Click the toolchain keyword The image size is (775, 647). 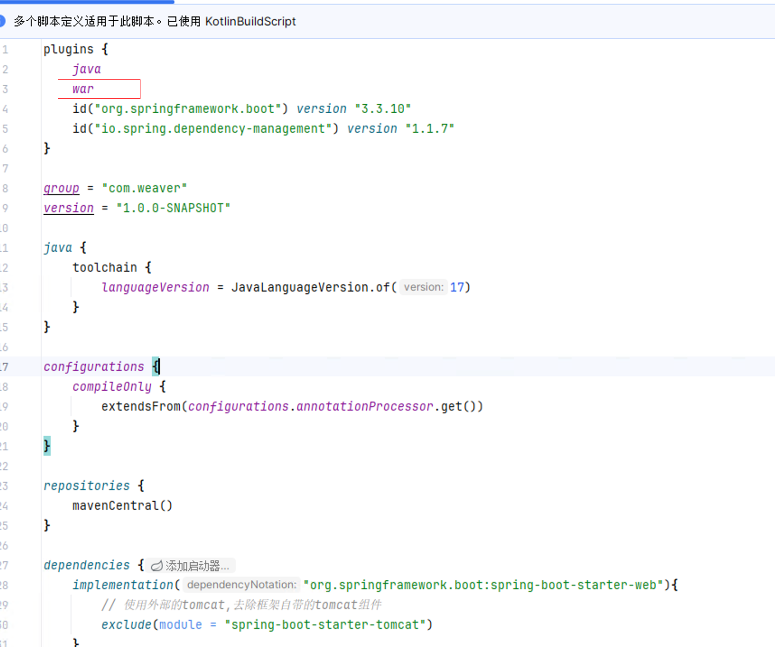tap(105, 268)
